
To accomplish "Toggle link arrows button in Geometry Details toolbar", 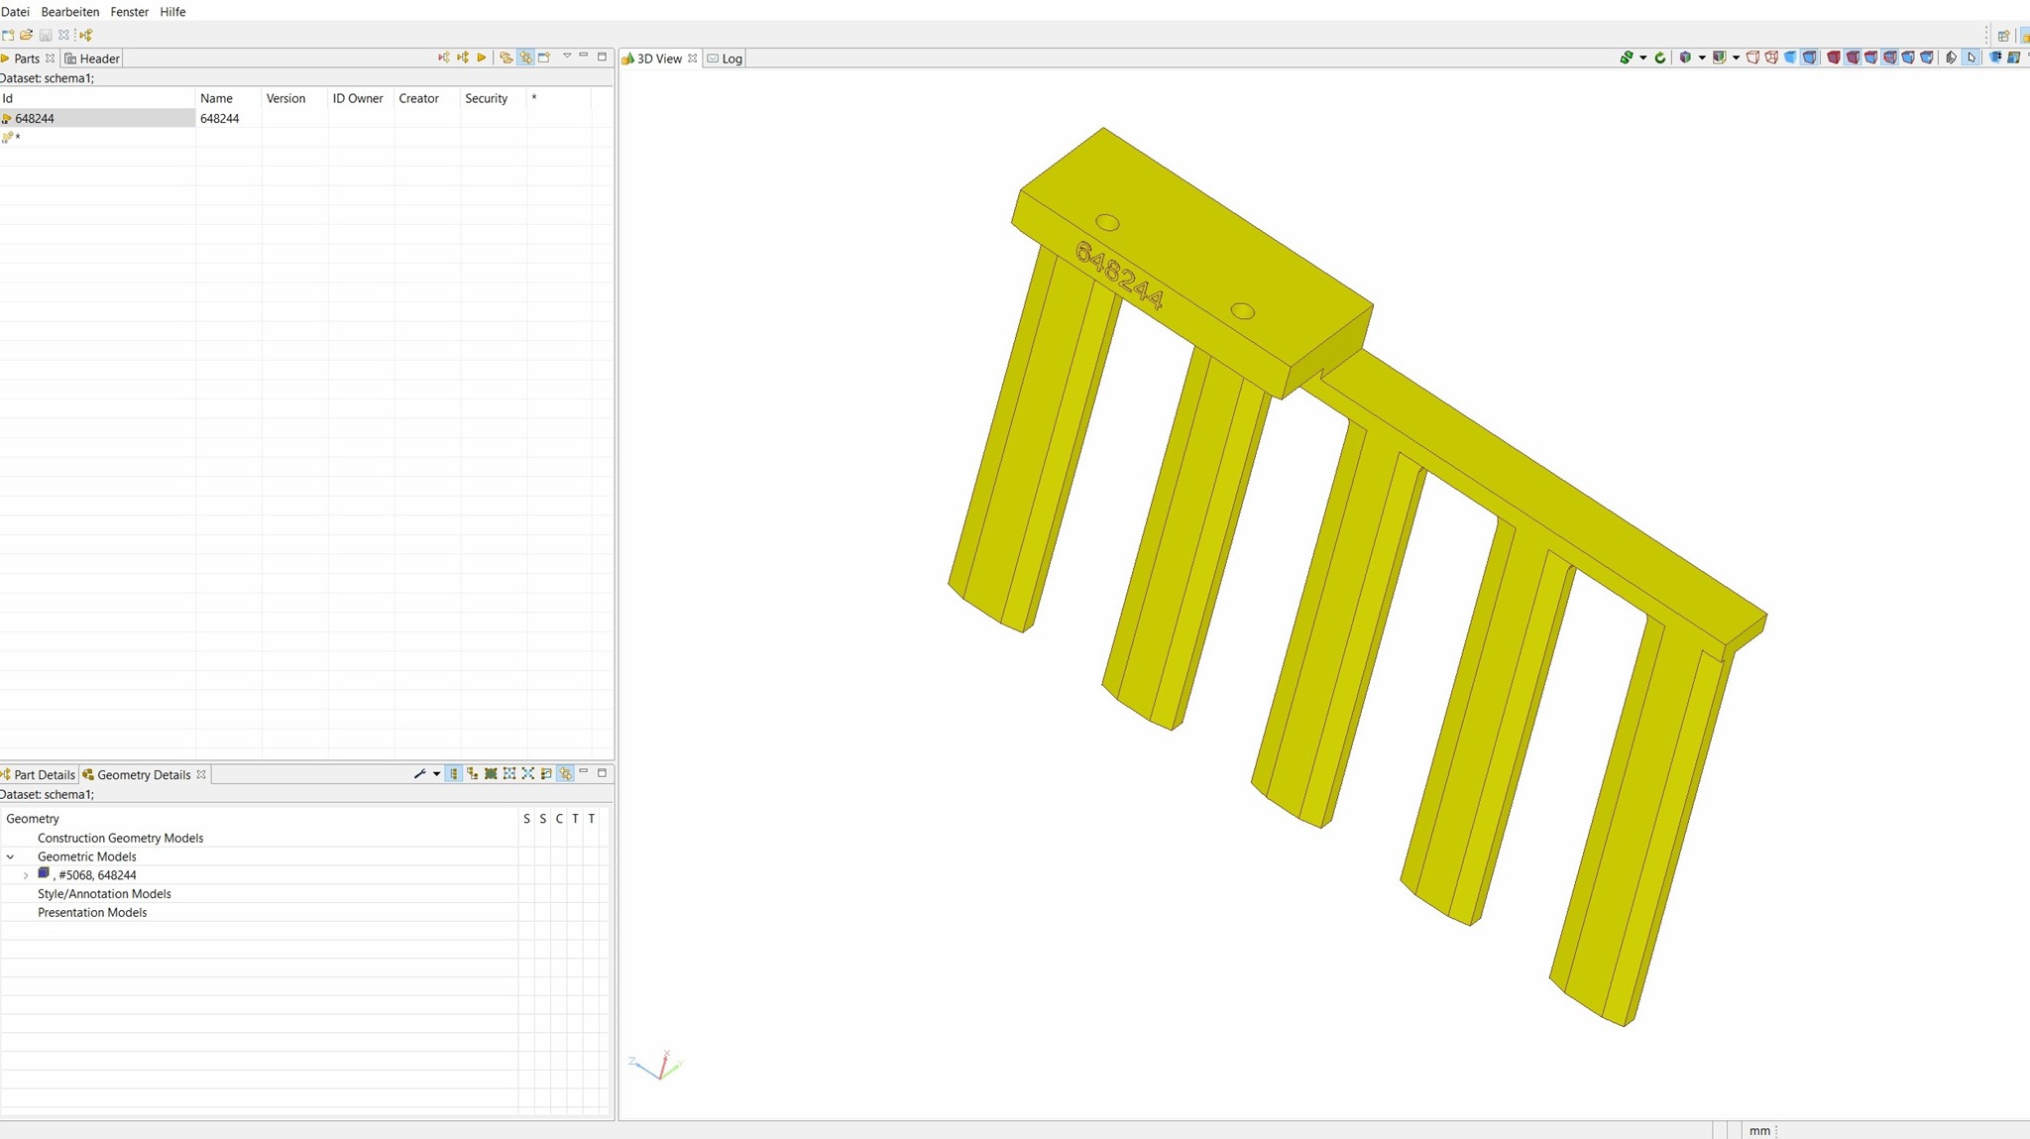I will pos(565,774).
